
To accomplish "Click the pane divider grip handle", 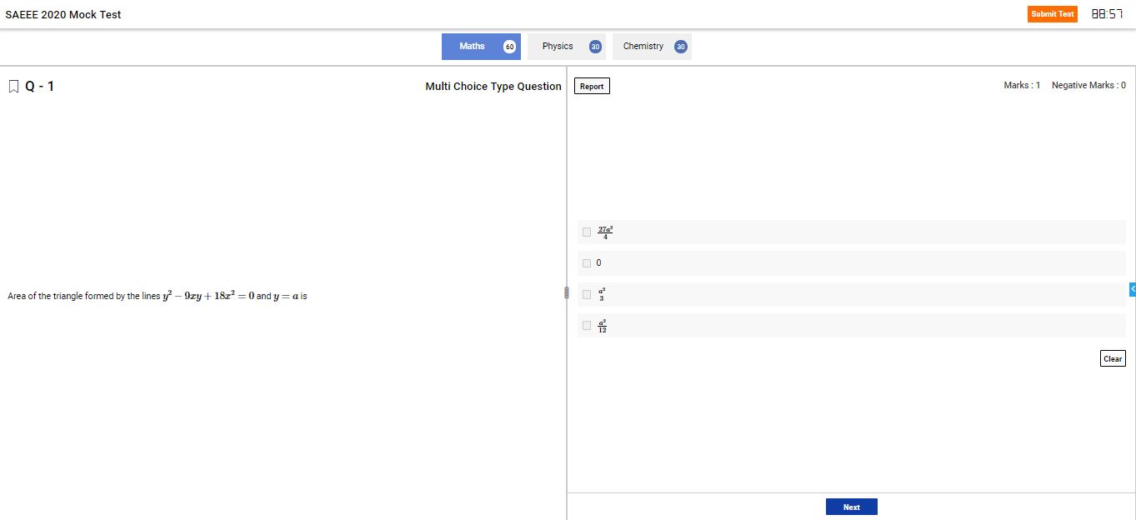I will coord(567,292).
